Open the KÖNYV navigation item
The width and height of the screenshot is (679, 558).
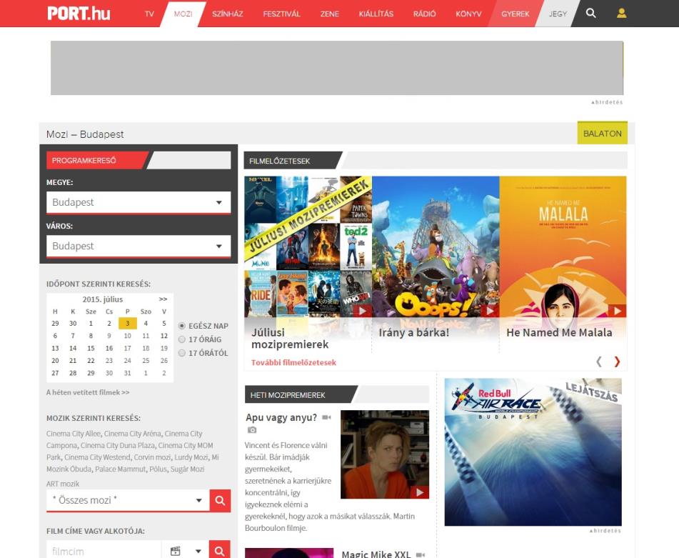pyautogui.click(x=468, y=14)
